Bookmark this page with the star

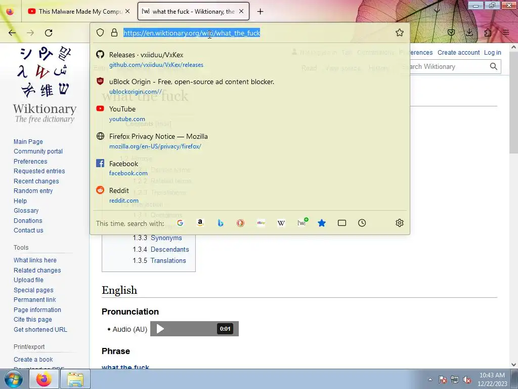[x=400, y=32]
